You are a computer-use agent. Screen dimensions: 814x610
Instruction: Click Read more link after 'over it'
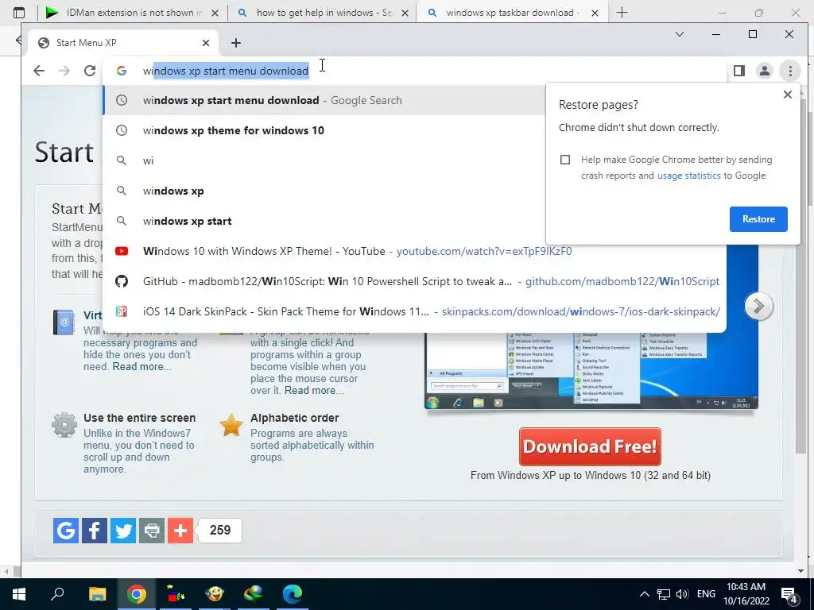tap(313, 391)
